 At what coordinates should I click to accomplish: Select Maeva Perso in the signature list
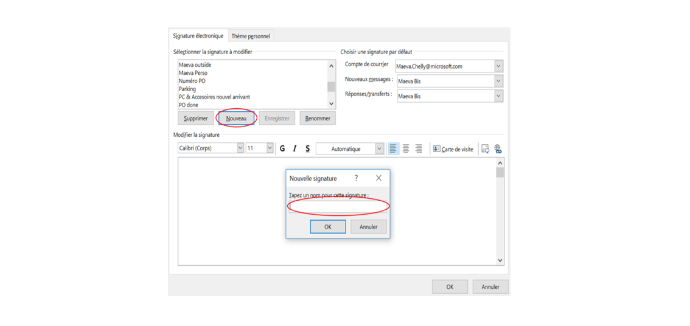click(193, 73)
